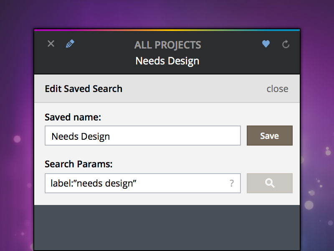Click the Edit Saved Search heading
This screenshot has height=251, width=334.
coord(83,89)
